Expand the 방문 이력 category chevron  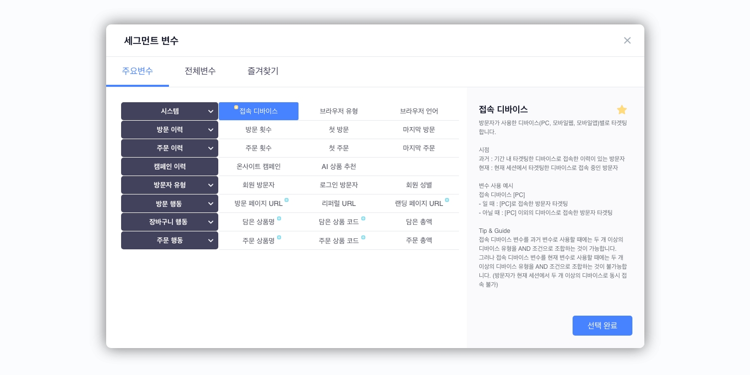click(211, 130)
